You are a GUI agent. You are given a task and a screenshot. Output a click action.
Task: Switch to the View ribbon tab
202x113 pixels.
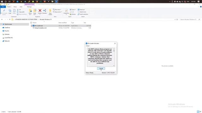(x=21, y=7)
